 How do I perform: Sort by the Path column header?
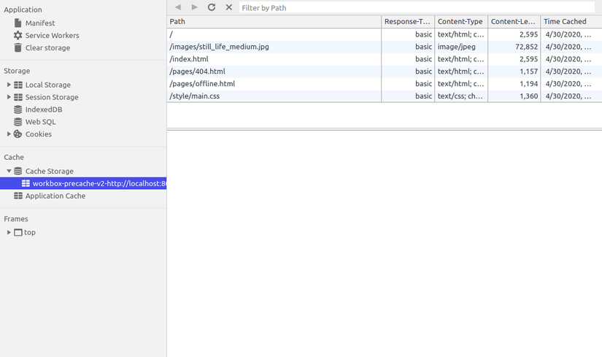(274, 21)
